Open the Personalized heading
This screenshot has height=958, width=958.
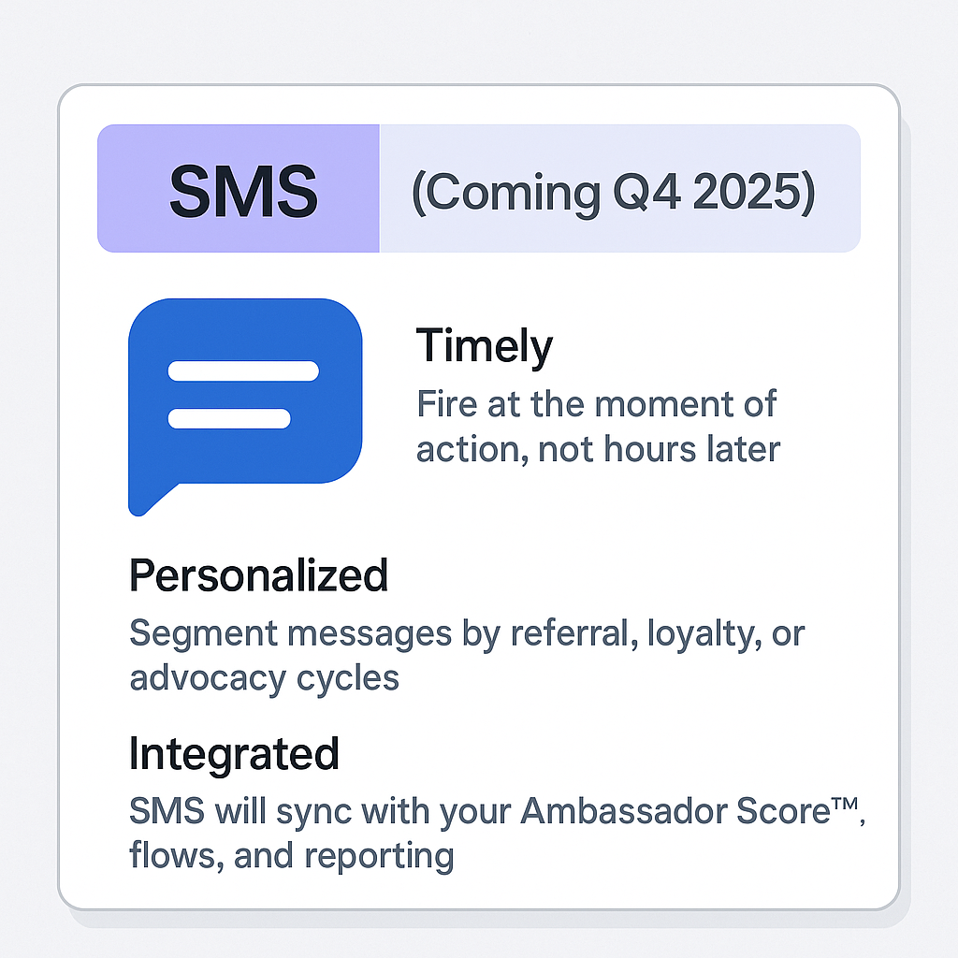[258, 575]
